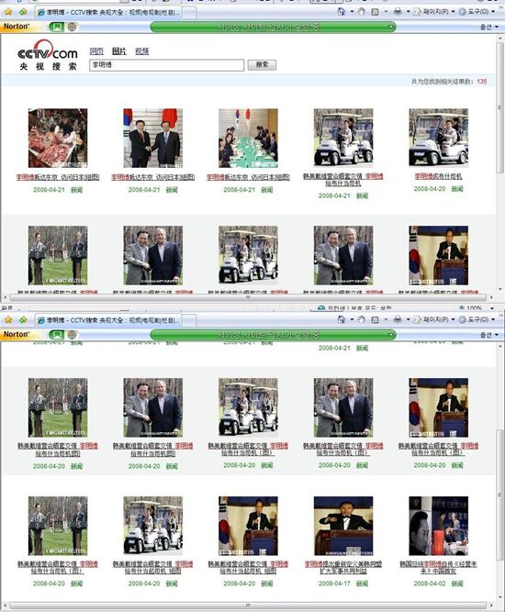Click Home icon in bottom window toolbar
505x612 pixels.
coord(342,319)
